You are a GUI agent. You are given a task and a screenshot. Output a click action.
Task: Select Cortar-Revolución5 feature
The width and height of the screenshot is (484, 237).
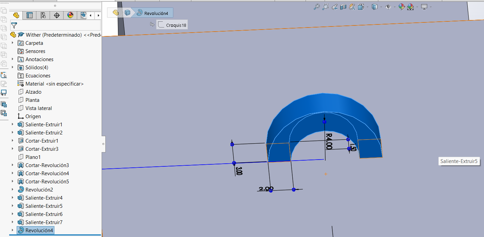[x=47, y=182]
